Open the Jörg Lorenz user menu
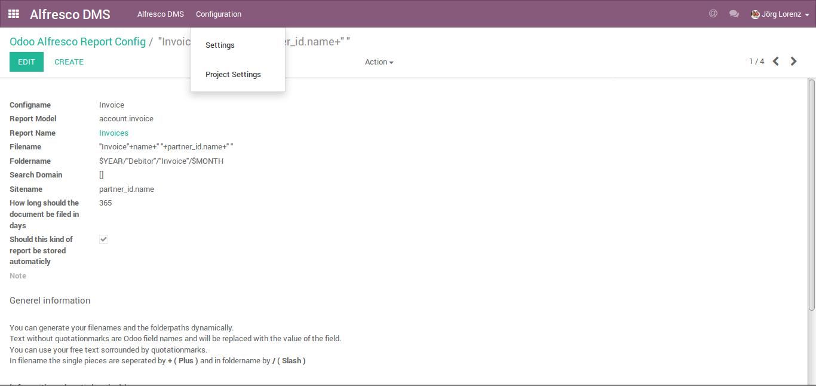816x386 pixels. 780,14
